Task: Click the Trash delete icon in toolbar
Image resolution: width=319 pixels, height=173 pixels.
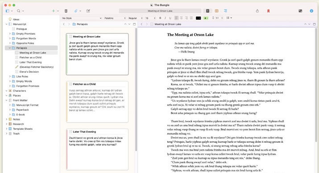Action: click(x=66, y=11)
